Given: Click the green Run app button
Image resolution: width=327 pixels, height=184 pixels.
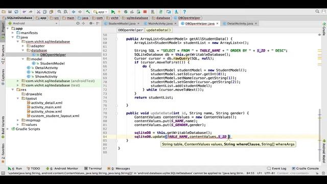Looking at the screenshot, I should point(113,12).
